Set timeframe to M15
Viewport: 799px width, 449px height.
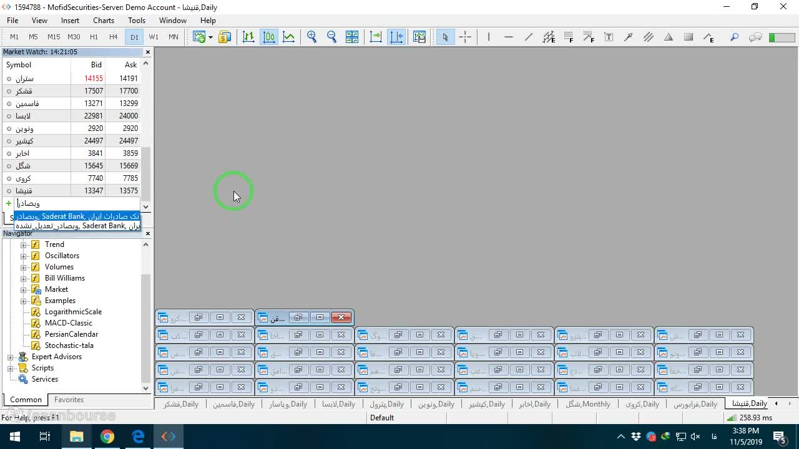coord(54,37)
